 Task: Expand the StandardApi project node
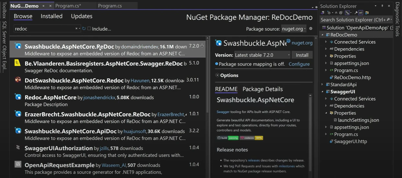pos(322,84)
